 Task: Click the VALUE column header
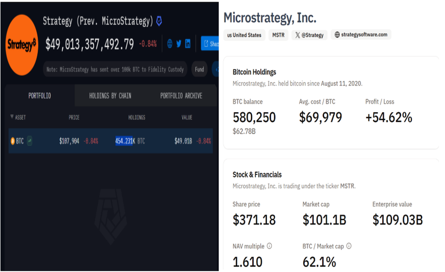187,117
